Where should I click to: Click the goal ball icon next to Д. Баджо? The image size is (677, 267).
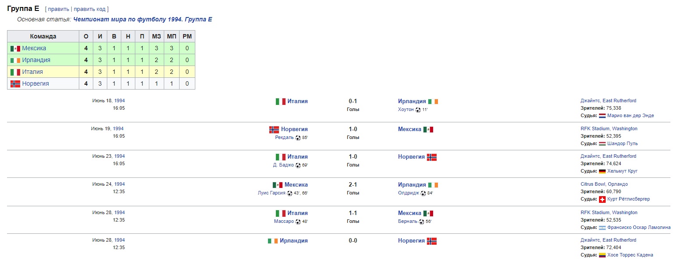(298, 165)
